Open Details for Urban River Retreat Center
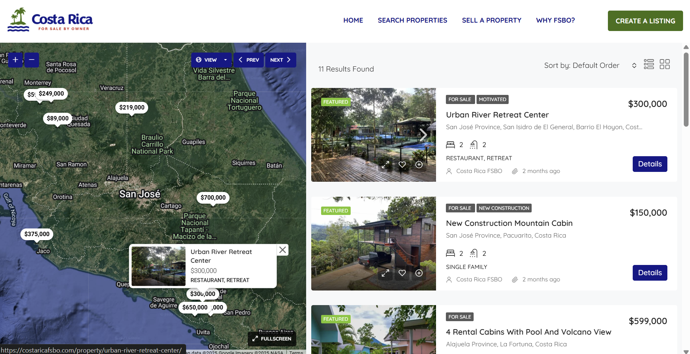Viewport: 690px width, 354px height. click(650, 164)
